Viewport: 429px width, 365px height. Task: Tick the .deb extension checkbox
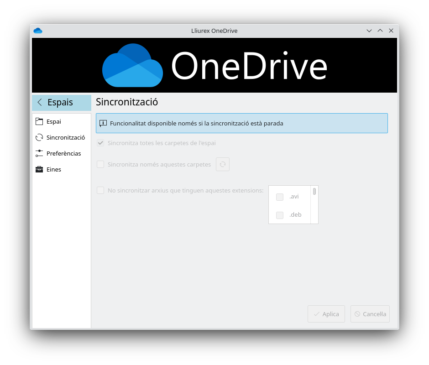tap(280, 215)
